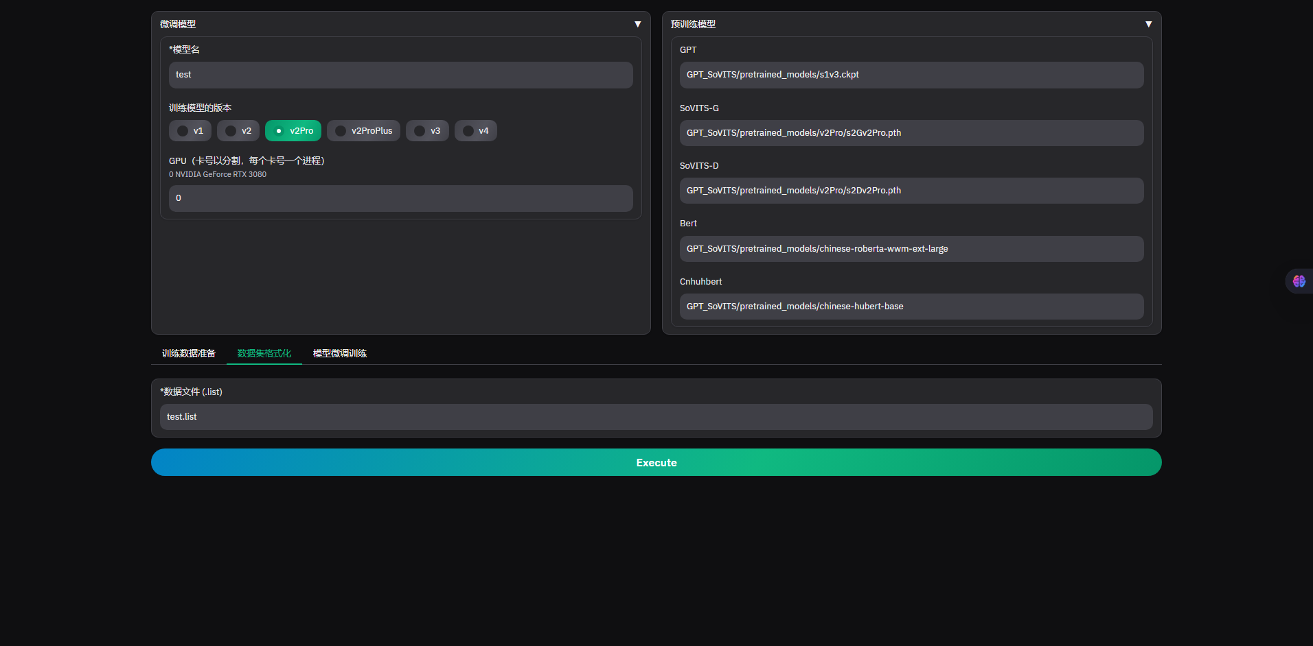1313x646 pixels.
Task: Click the floating brain assistant icon
Action: click(1299, 281)
